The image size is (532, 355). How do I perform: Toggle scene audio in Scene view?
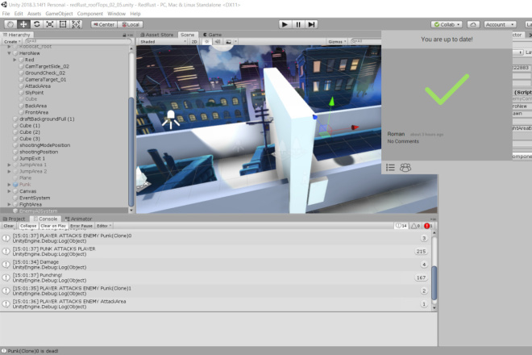[x=218, y=41]
